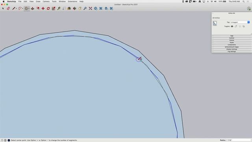The width and height of the screenshot is (252, 142).
Task: Click the volume icon in menu bar
Action: tap(215, 2)
